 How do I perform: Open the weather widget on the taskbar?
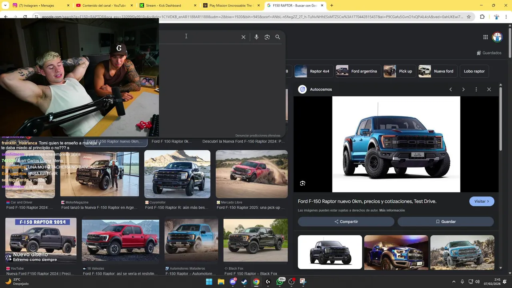coord(18,282)
